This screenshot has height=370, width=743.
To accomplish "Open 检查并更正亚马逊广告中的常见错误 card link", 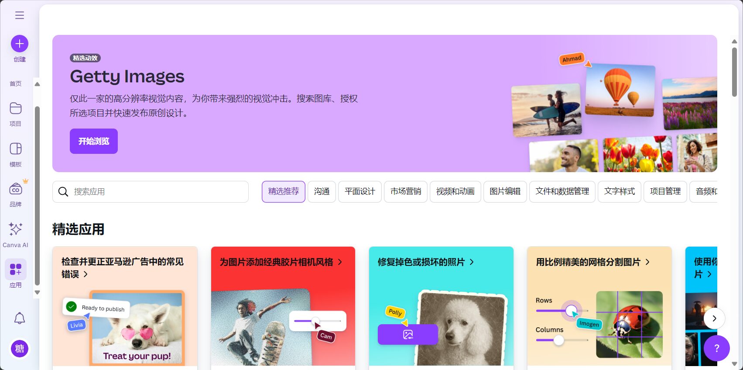I will 123,268.
